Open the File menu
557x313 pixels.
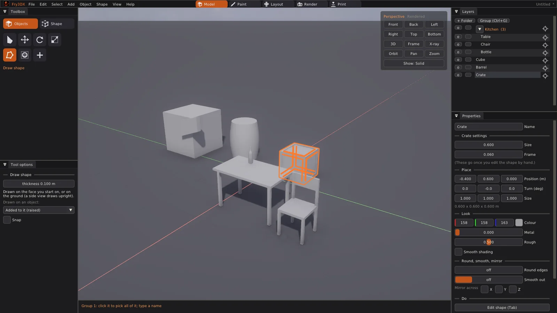(x=32, y=4)
